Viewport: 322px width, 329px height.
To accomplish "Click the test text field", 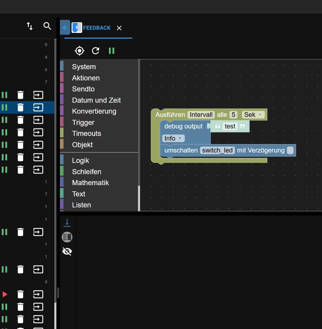I will click(x=230, y=126).
